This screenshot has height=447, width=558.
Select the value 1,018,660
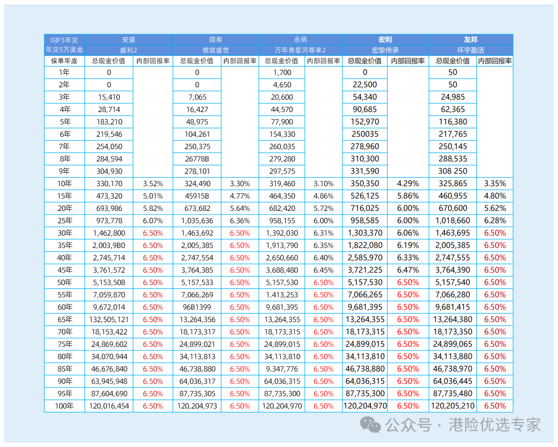click(x=453, y=221)
